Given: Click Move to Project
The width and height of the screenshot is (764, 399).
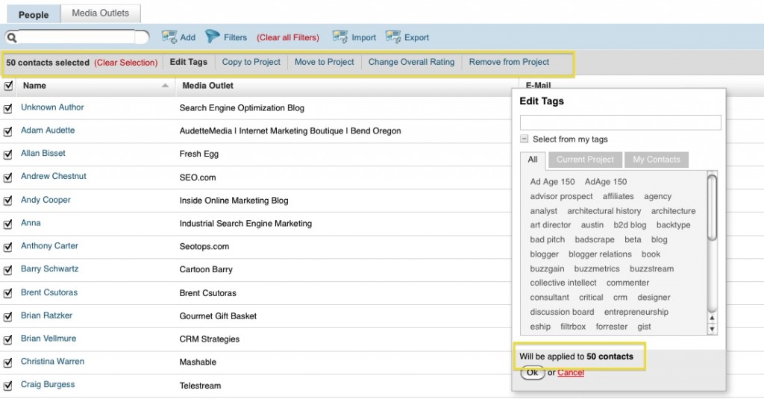Looking at the screenshot, I should [x=324, y=62].
